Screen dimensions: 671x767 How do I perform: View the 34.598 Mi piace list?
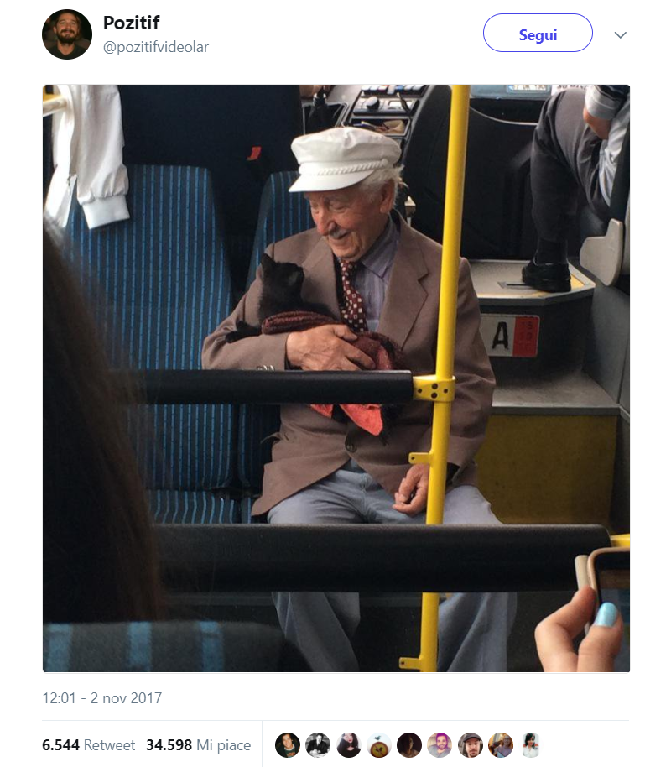click(x=198, y=745)
